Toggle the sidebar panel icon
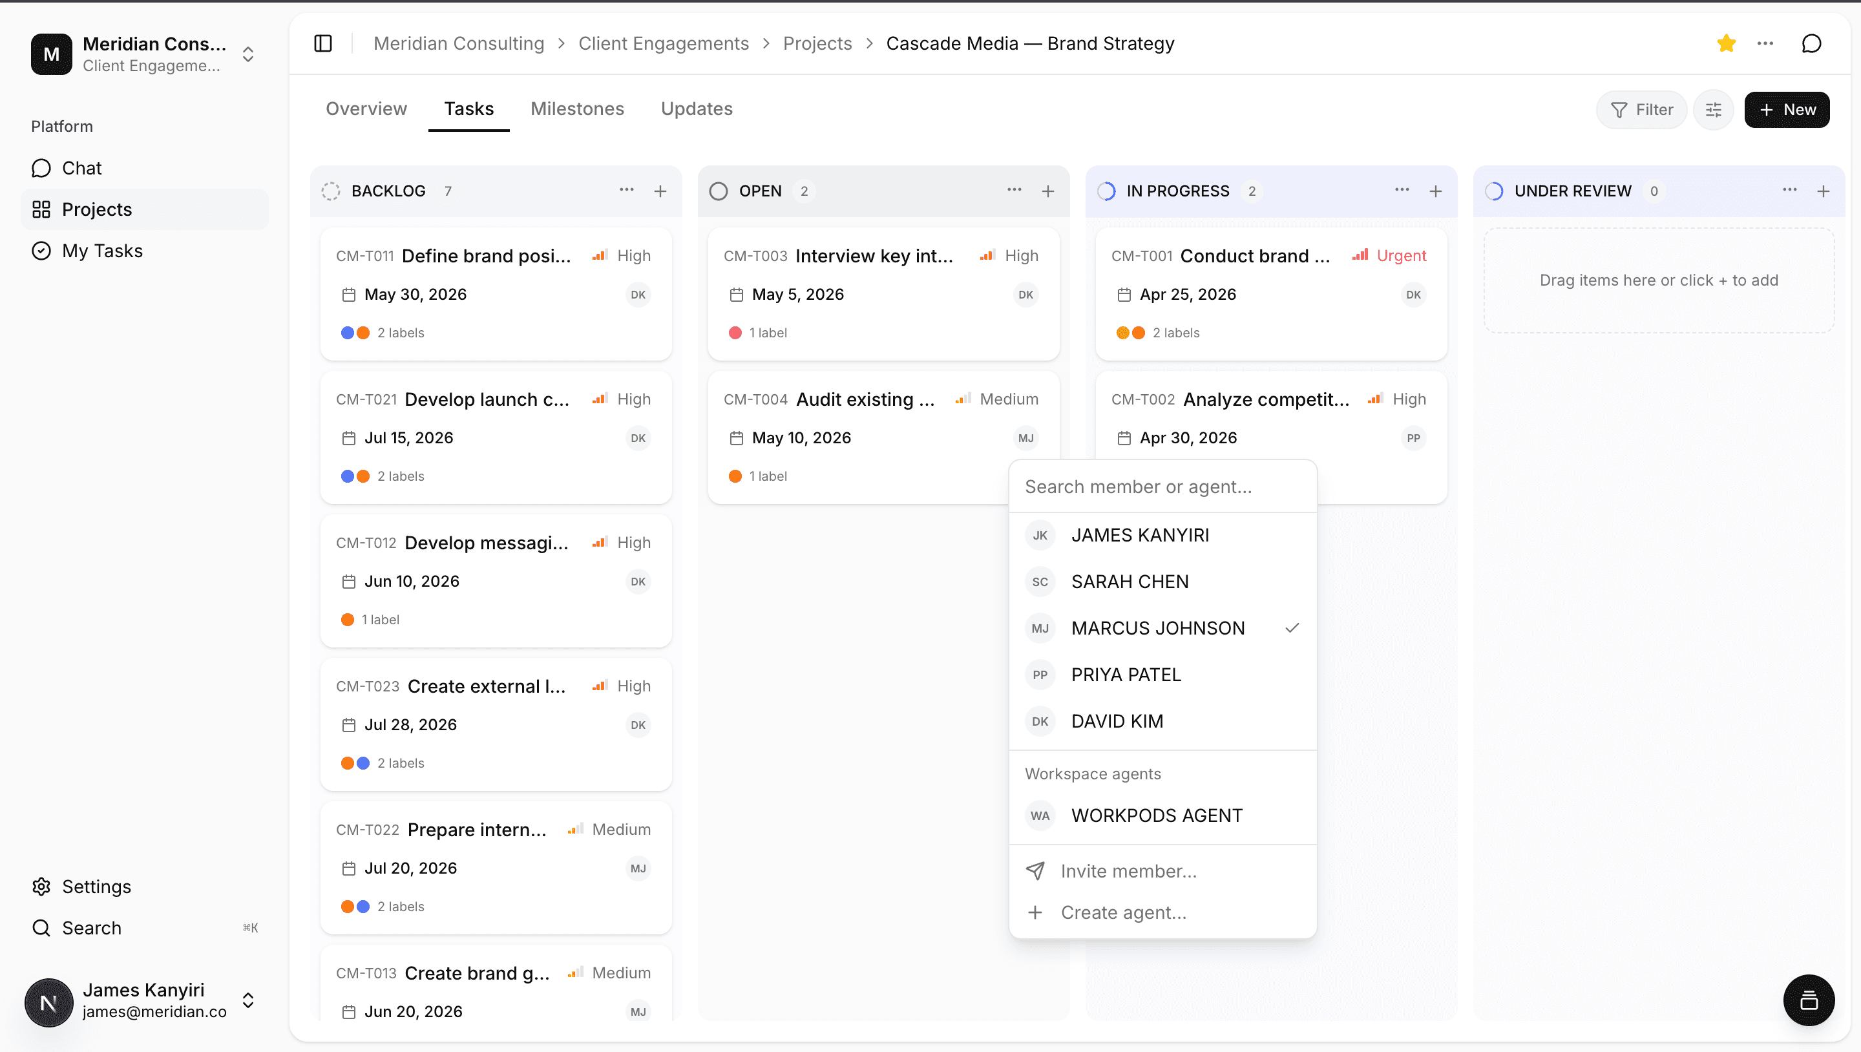This screenshot has height=1052, width=1861. coord(323,43)
